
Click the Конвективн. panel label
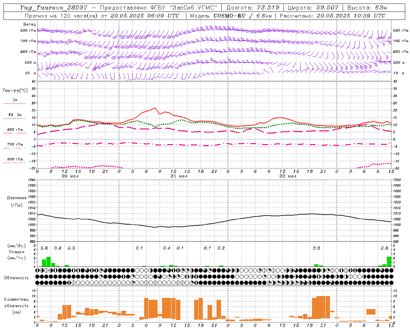[x=17, y=299]
